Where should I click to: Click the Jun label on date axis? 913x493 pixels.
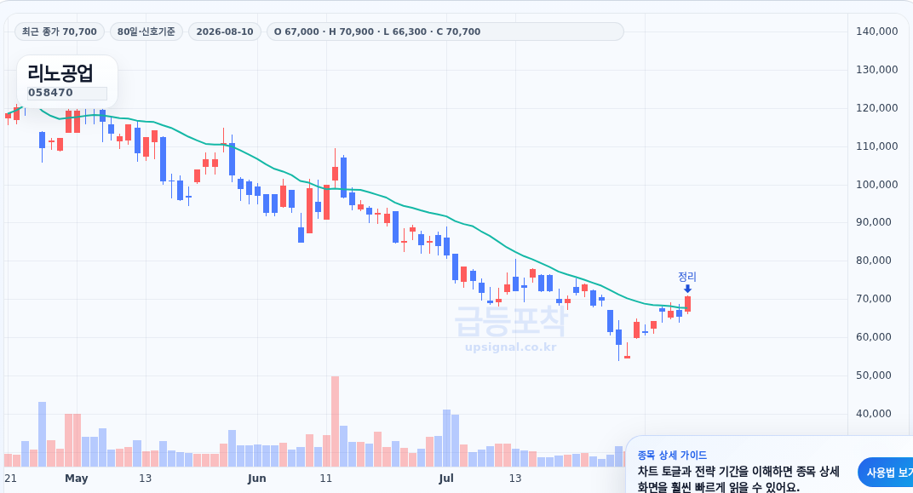[x=257, y=479]
